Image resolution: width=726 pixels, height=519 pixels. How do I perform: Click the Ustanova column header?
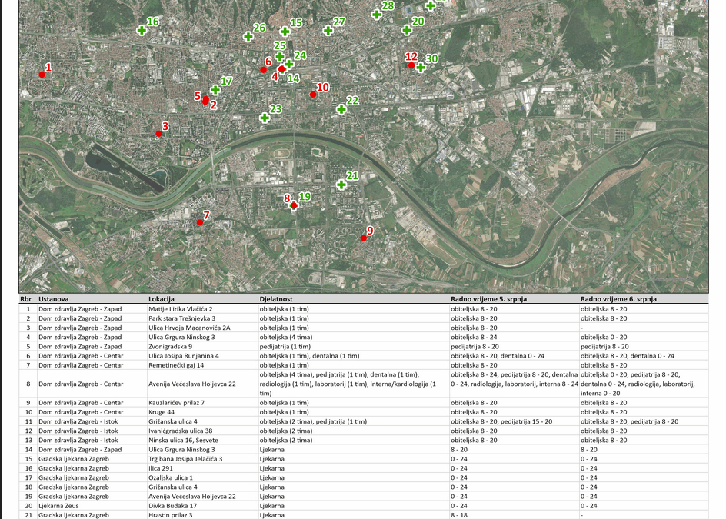(x=54, y=298)
